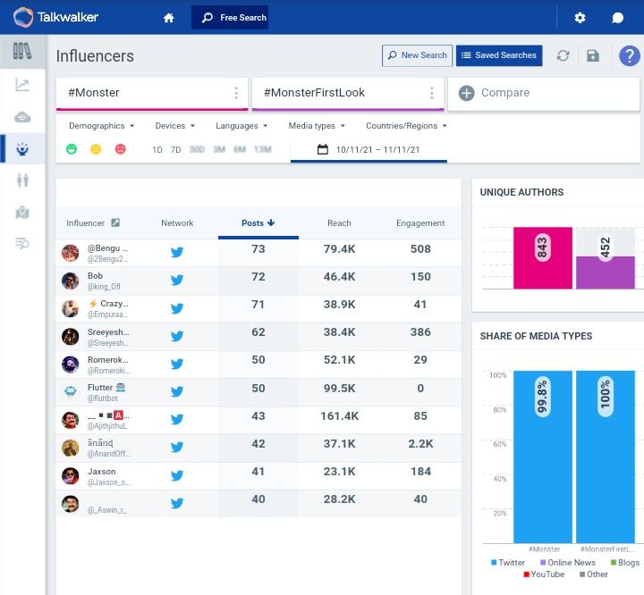Select the #MonsterFirstLook topic card

(x=347, y=94)
